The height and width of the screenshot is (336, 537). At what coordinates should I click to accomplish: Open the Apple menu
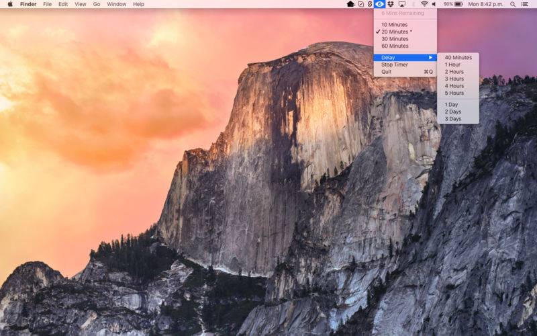point(10,4)
